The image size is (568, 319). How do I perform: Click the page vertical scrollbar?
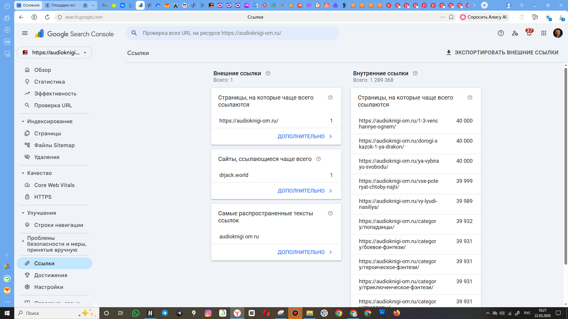click(x=566, y=165)
